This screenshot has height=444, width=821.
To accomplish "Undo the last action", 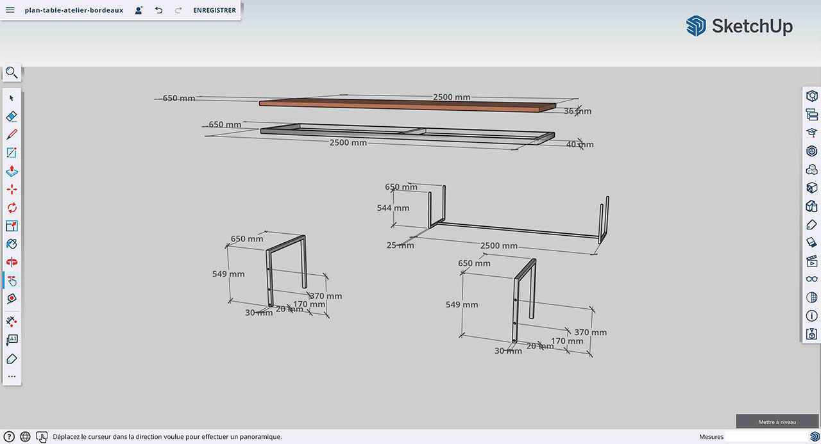I will [158, 10].
